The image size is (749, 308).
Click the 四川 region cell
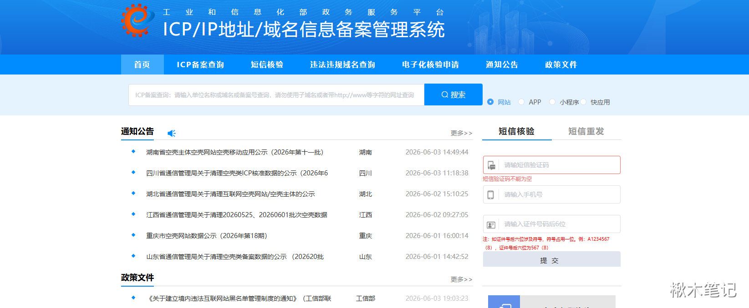pos(366,173)
